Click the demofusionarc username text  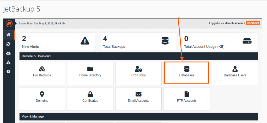click(234, 23)
